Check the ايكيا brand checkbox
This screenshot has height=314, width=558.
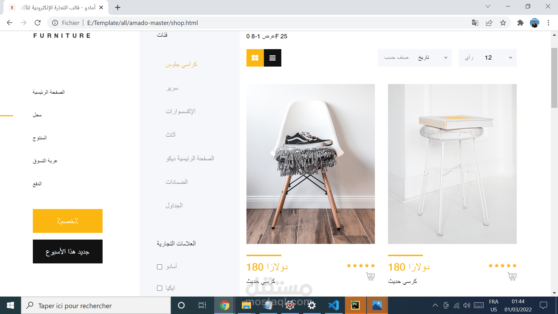click(160, 288)
